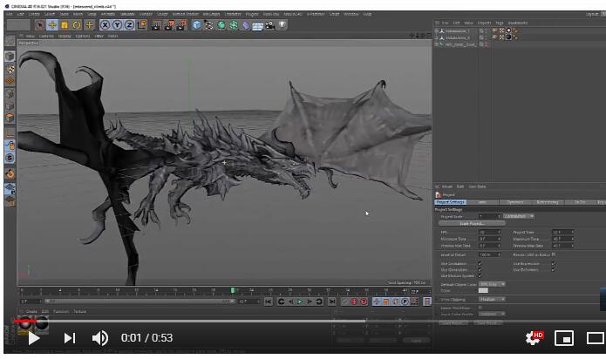606x359 pixels.
Task: Go to start of animation
Action: point(269,301)
